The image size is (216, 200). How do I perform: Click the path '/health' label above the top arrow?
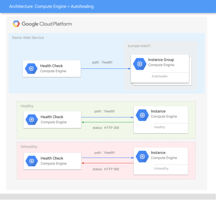pyautogui.click(x=102, y=62)
